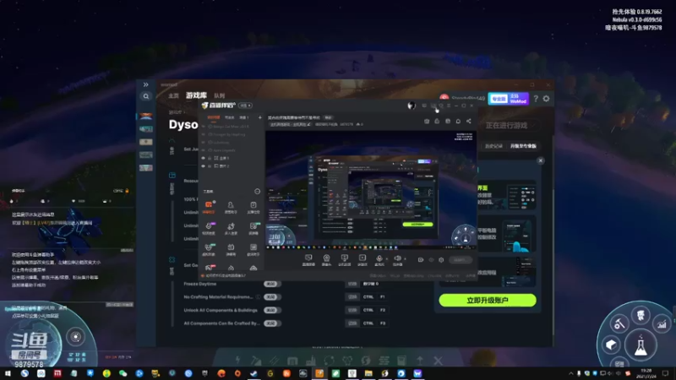Screen dimensions: 676x380
Task: Open WeChat from the taskbar
Action: point(123,373)
